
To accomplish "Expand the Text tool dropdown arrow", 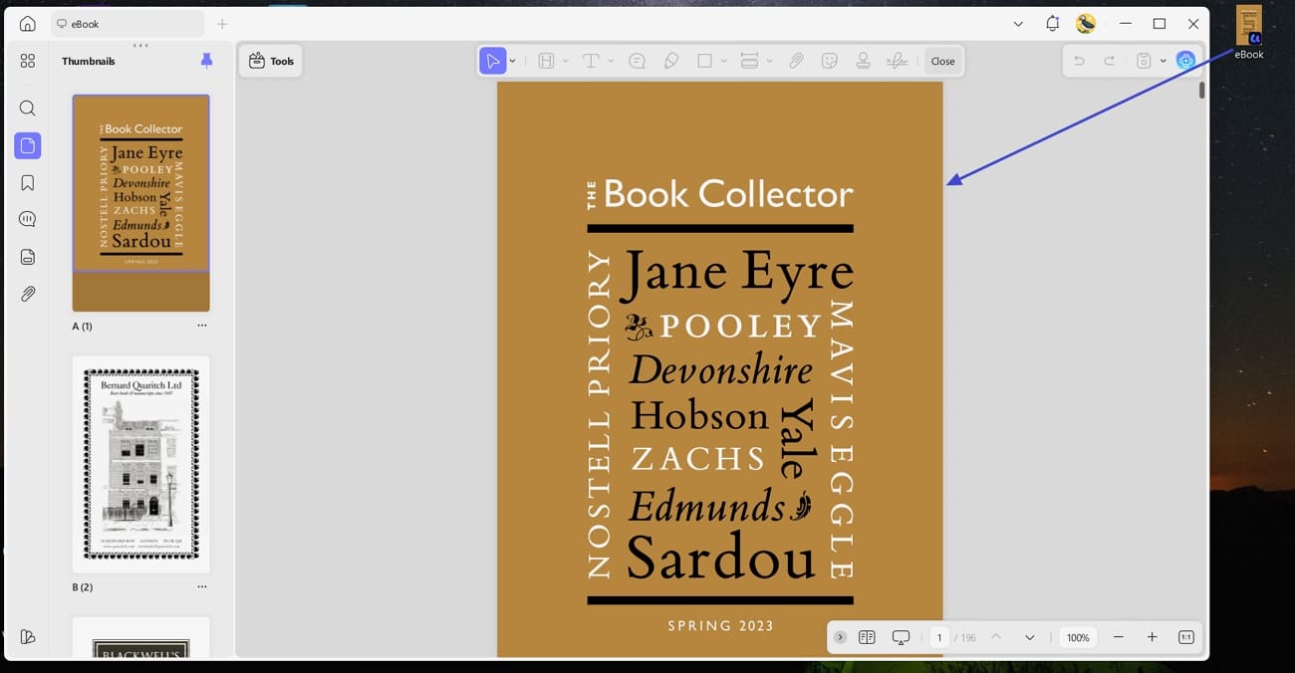I will pos(611,61).
